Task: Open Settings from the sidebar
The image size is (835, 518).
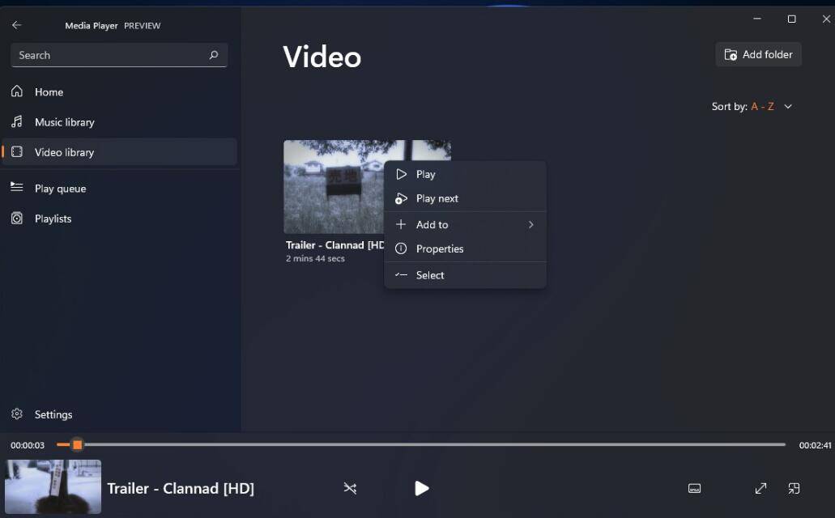Action: (53, 414)
